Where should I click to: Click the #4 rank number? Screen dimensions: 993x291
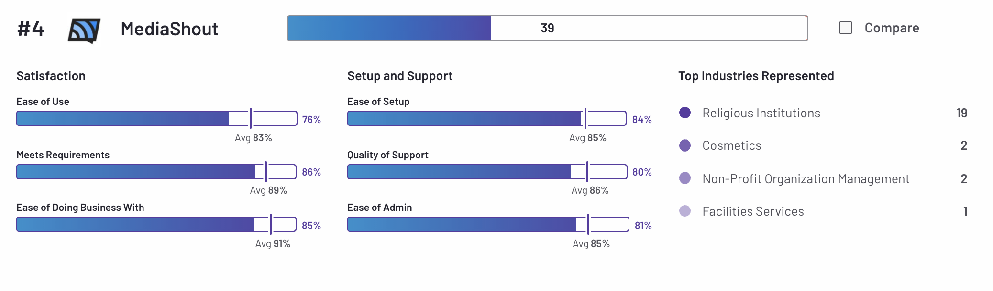31,29
